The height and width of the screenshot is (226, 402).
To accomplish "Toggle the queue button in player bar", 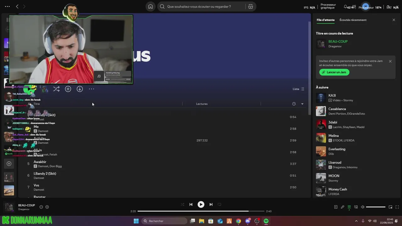I will pyautogui.click(x=349, y=207).
